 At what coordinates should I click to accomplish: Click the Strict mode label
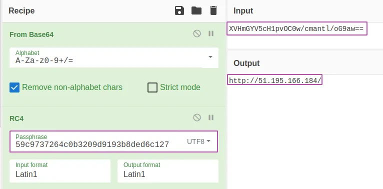pyautogui.click(x=180, y=87)
